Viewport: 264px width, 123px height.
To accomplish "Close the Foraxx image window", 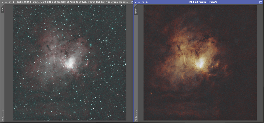I will (x=136, y=2).
